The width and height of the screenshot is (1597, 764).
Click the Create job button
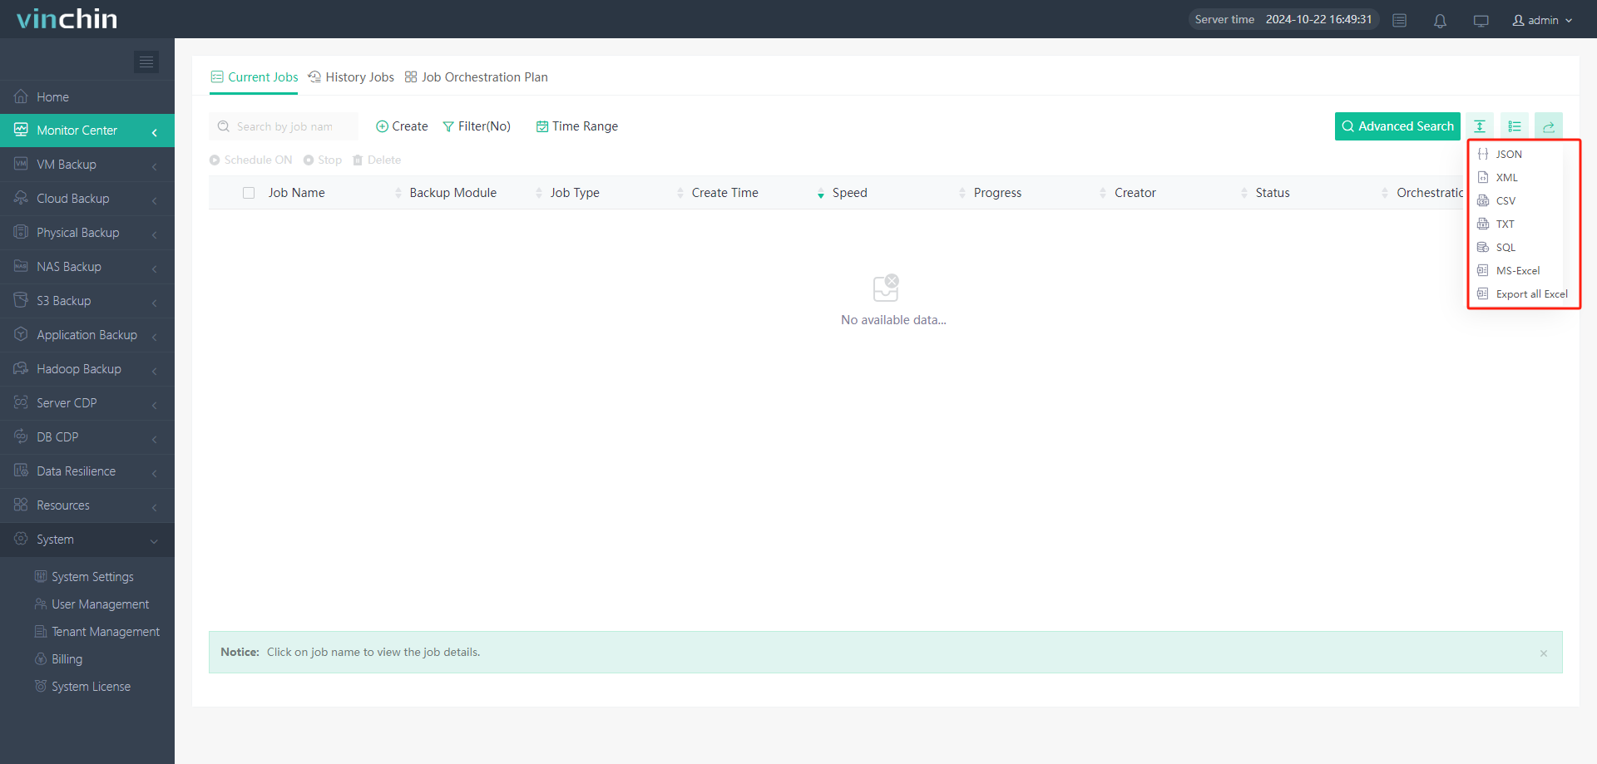402,126
